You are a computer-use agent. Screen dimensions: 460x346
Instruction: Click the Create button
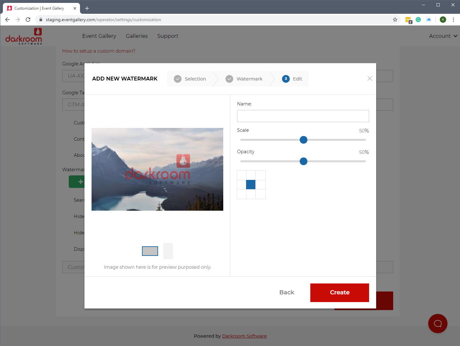(x=340, y=293)
